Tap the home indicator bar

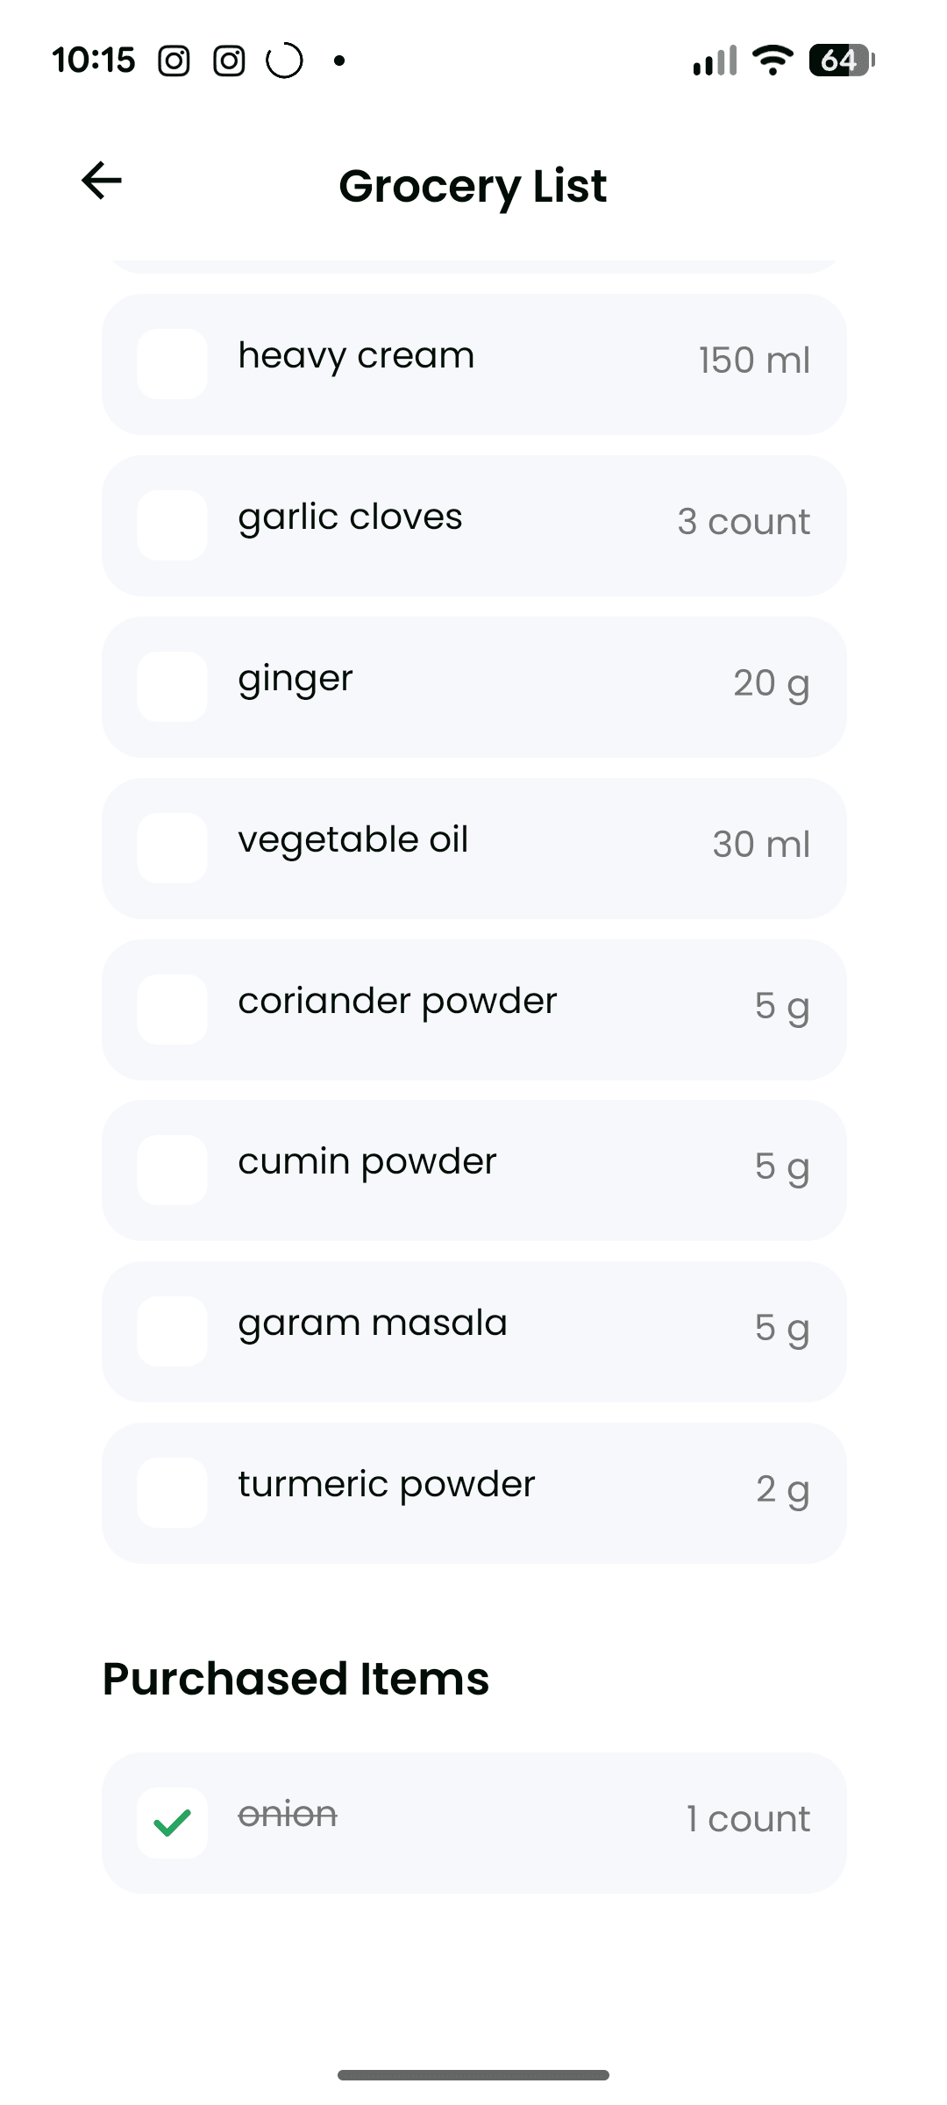tap(473, 2075)
